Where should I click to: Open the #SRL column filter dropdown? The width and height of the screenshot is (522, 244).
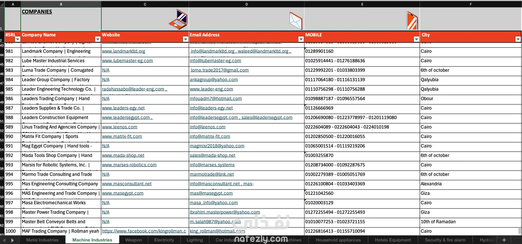(18, 39)
